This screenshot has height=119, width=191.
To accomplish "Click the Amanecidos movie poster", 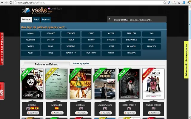I will [56, 84].
